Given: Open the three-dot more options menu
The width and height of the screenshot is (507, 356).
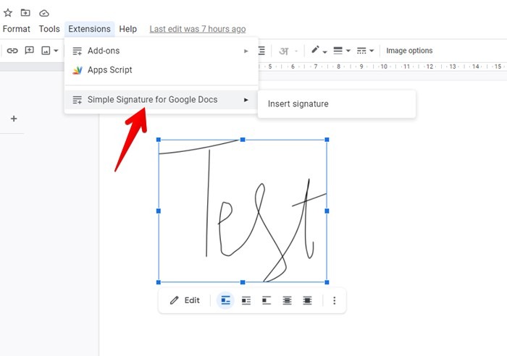Looking at the screenshot, I should pyautogui.click(x=335, y=301).
